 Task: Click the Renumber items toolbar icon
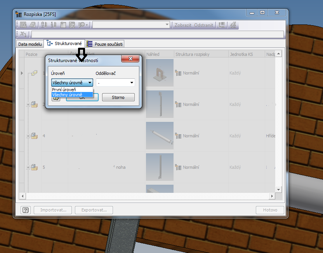(54, 25)
